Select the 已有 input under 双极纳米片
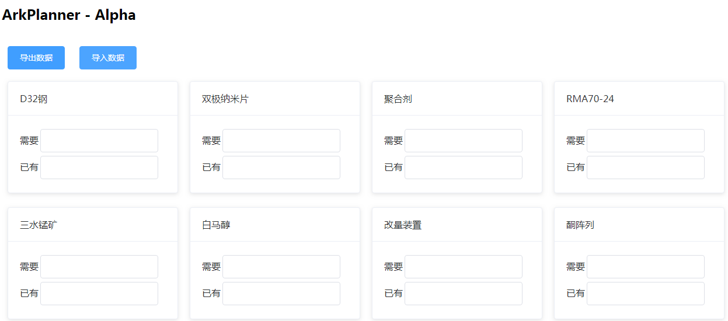Image resolution: width=728 pixels, height=321 pixels. 281,168
